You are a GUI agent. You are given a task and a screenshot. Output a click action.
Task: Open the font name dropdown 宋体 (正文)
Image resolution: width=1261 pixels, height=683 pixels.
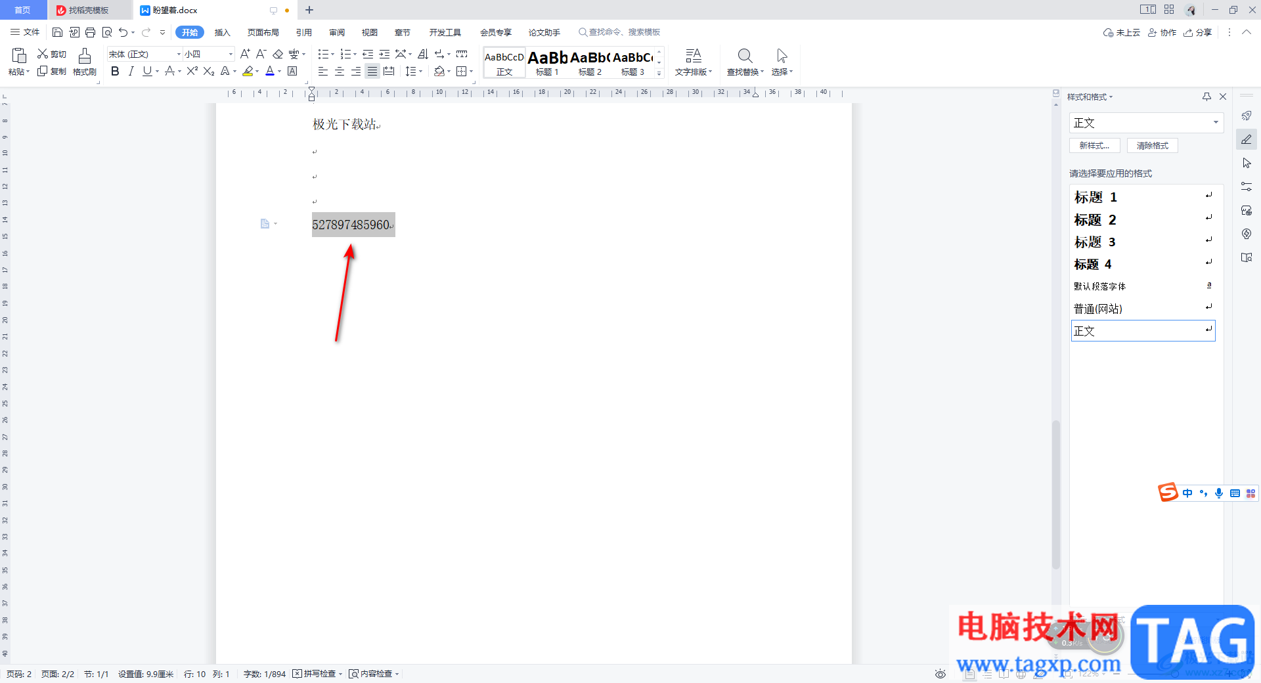pos(178,54)
